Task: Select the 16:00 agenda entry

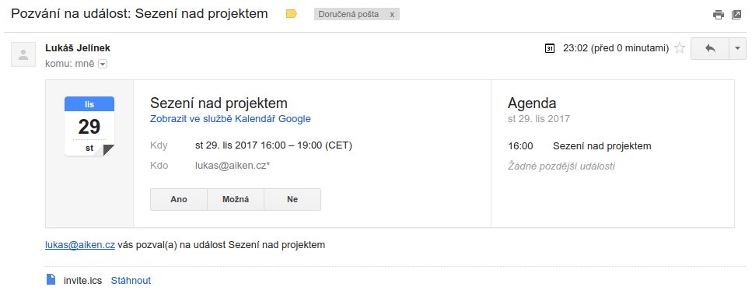Action: tap(579, 145)
